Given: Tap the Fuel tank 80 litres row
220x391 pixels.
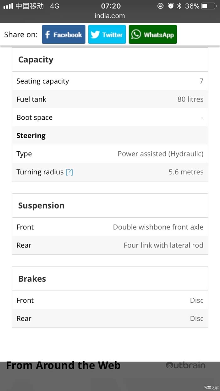Looking at the screenshot, I should [x=110, y=99].
